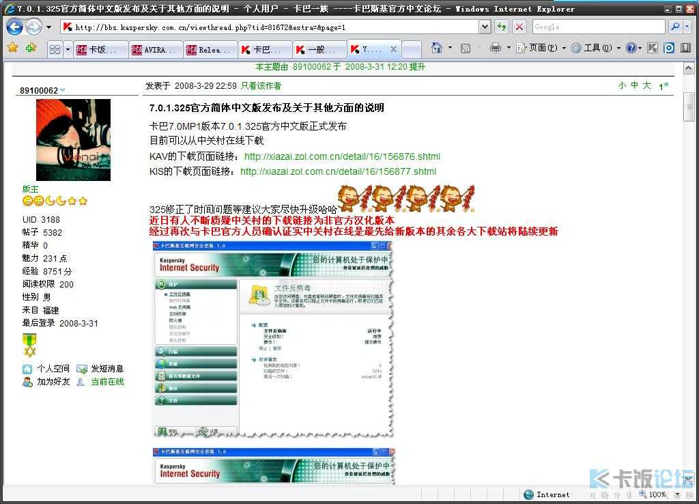Switch to the Relea... tab
The height and width of the screenshot is (504, 699).
210,49
